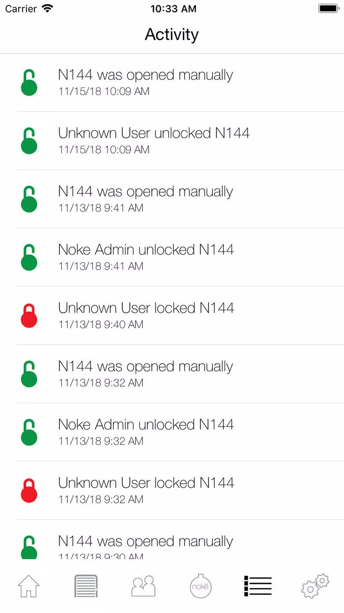Tap the Wi-Fi status icon
Viewport: 344px width, 613px height.
pyautogui.click(x=47, y=8)
